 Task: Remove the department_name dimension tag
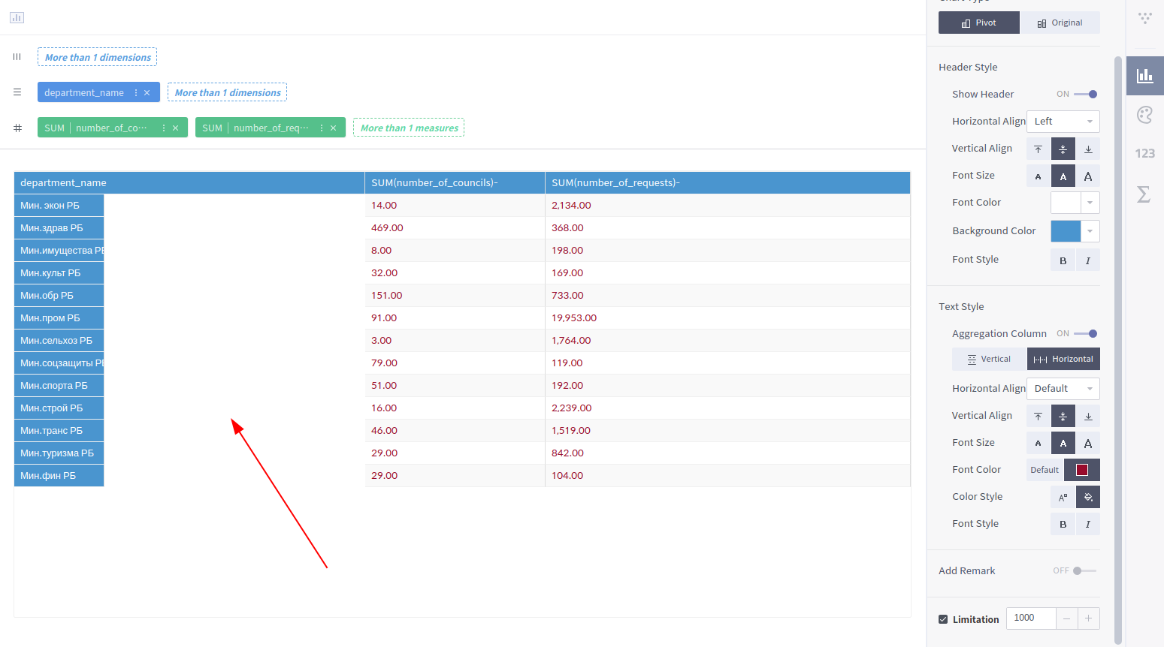click(x=147, y=93)
